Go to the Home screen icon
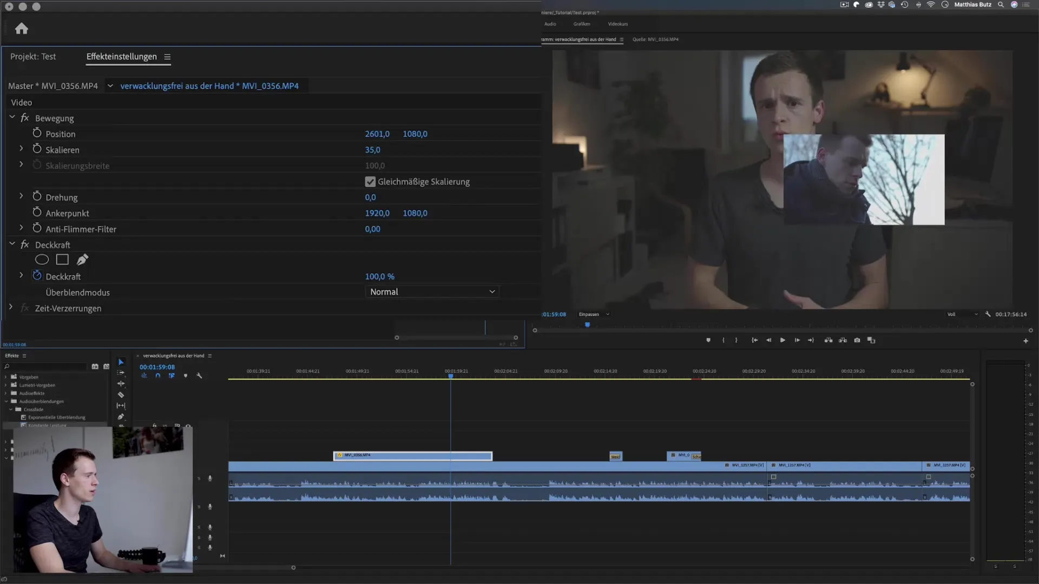Viewport: 1039px width, 584px height. coord(22,29)
